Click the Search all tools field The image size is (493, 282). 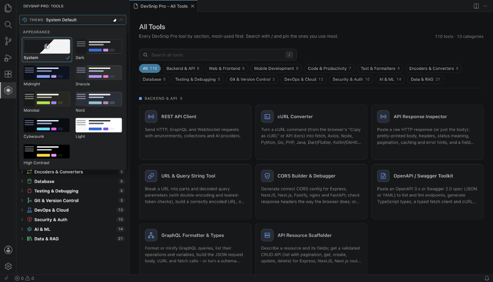click(x=217, y=55)
